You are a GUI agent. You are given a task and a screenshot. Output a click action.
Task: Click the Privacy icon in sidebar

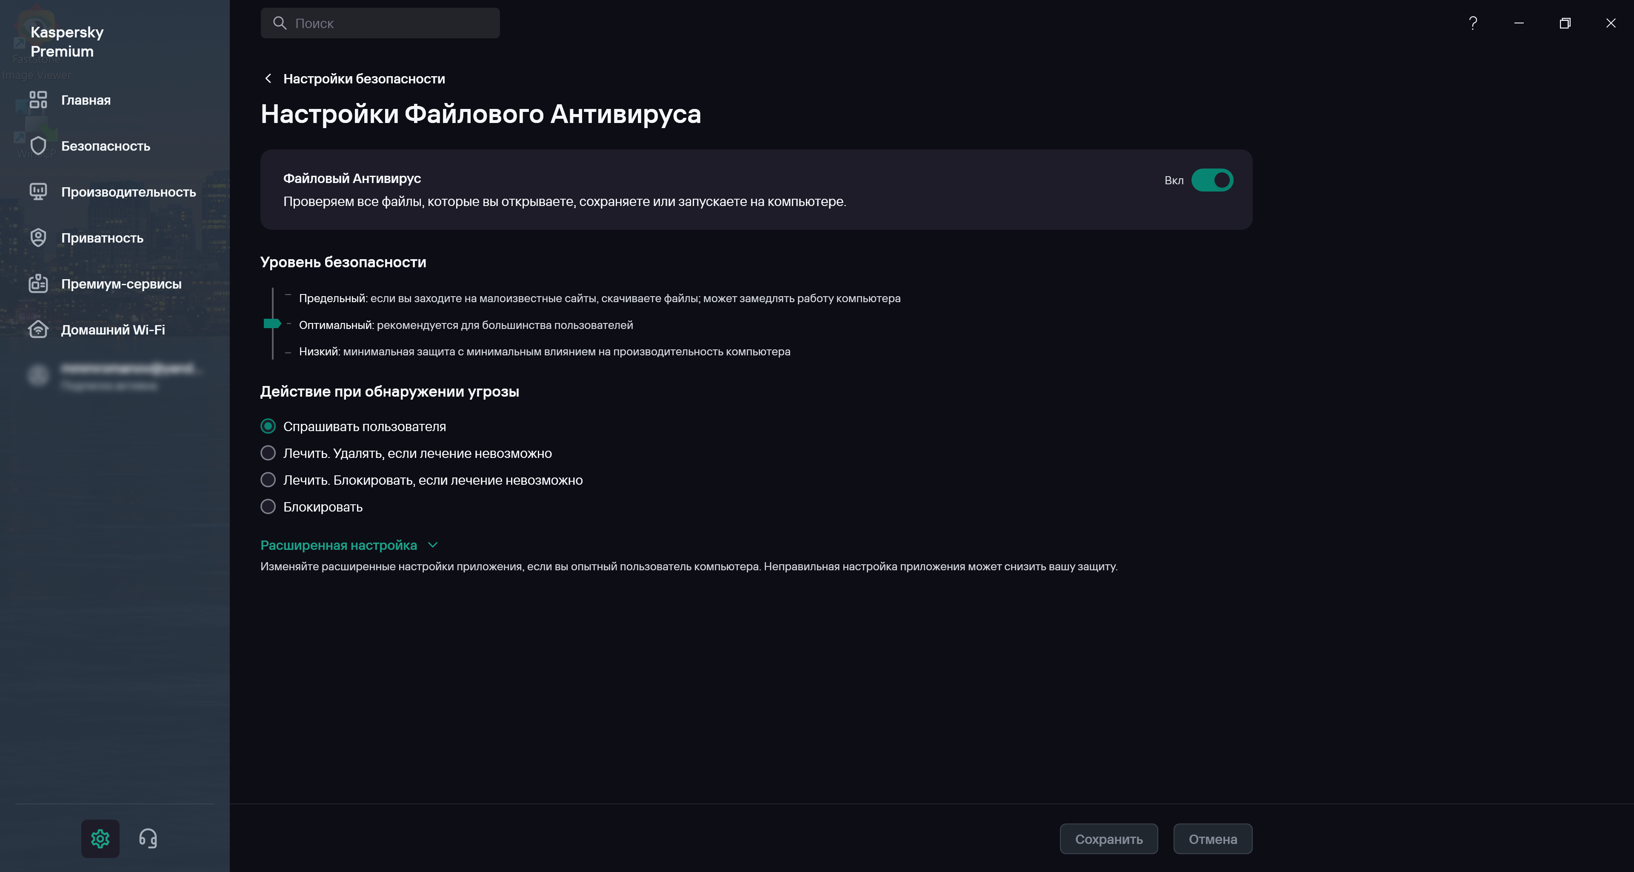(38, 238)
